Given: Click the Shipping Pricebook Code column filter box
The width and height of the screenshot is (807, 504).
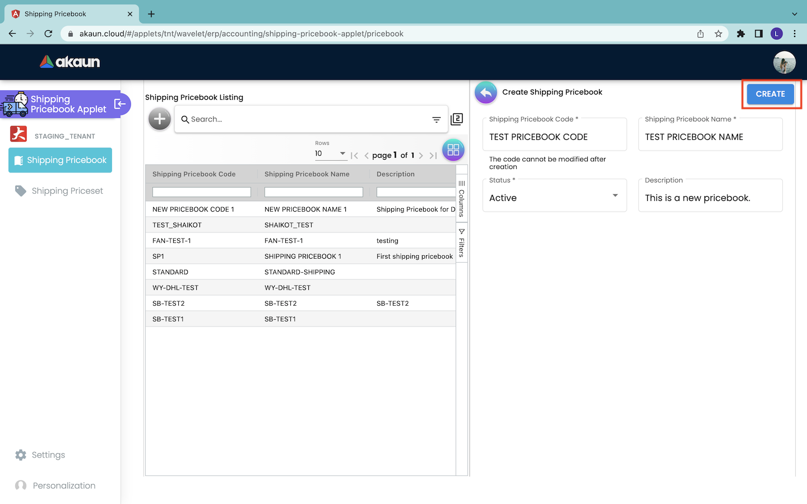Looking at the screenshot, I should point(202,192).
